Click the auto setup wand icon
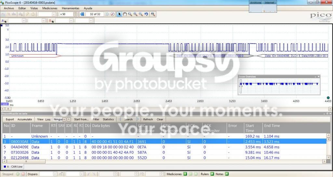The width and height of the screenshot is (333, 177). pos(27,14)
